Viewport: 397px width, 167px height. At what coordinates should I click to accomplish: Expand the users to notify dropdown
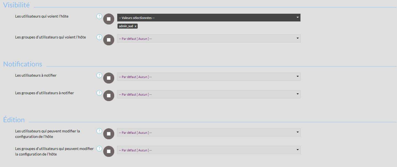pyautogui.click(x=209, y=77)
